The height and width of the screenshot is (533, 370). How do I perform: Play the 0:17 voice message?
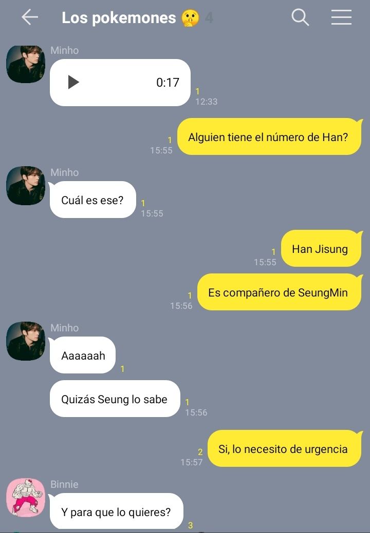(x=73, y=82)
